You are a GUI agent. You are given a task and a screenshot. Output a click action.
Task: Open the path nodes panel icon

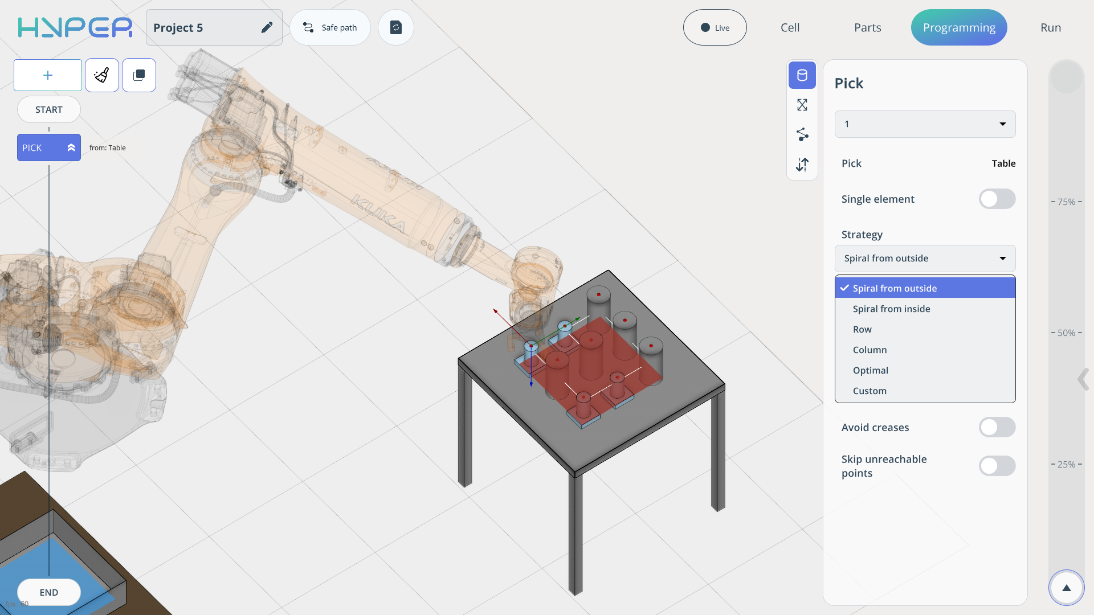(x=802, y=134)
